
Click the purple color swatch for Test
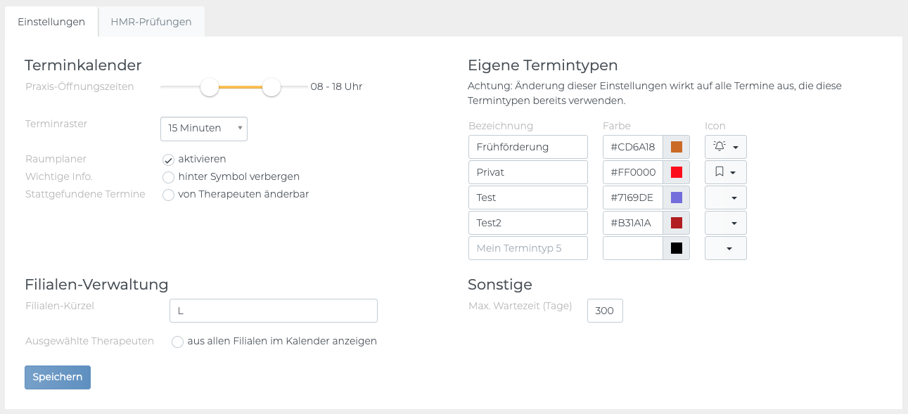coord(676,198)
